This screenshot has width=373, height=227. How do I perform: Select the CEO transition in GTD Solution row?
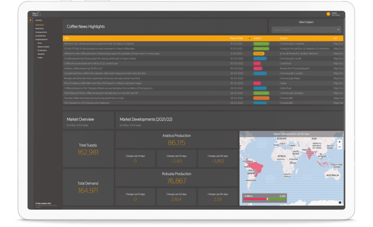[203, 103]
